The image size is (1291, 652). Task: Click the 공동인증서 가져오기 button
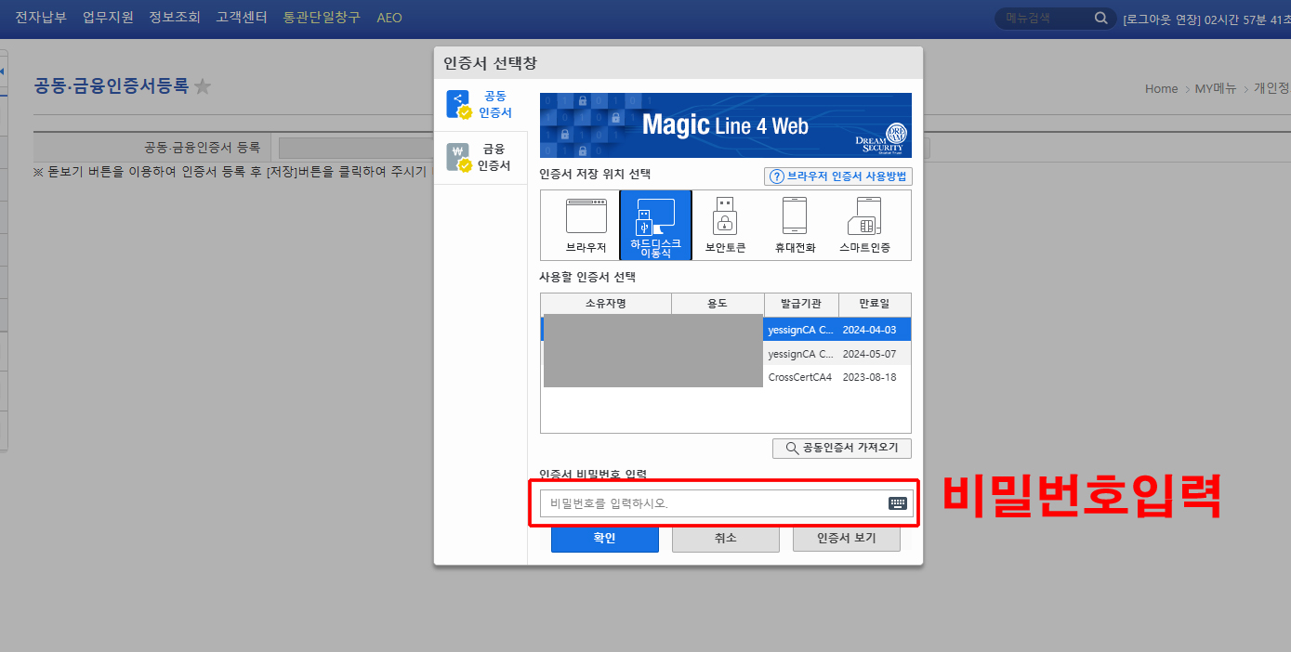[842, 448]
